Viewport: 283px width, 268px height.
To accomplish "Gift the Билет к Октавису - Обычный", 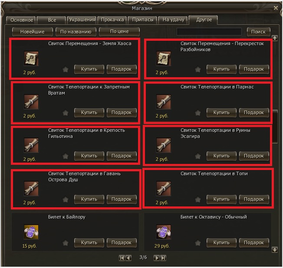I will [x=254, y=243].
